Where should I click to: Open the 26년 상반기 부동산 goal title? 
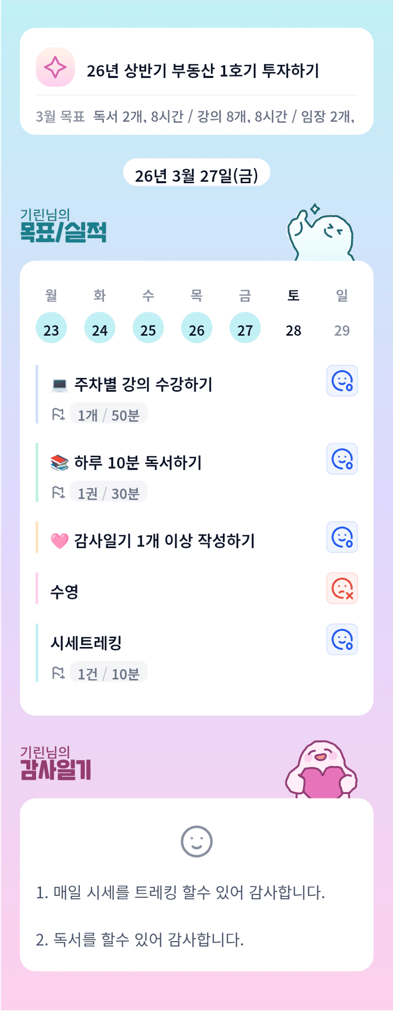pos(203,71)
